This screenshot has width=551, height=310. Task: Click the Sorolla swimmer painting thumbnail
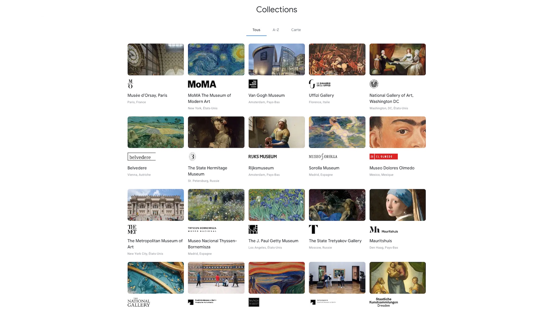(337, 132)
